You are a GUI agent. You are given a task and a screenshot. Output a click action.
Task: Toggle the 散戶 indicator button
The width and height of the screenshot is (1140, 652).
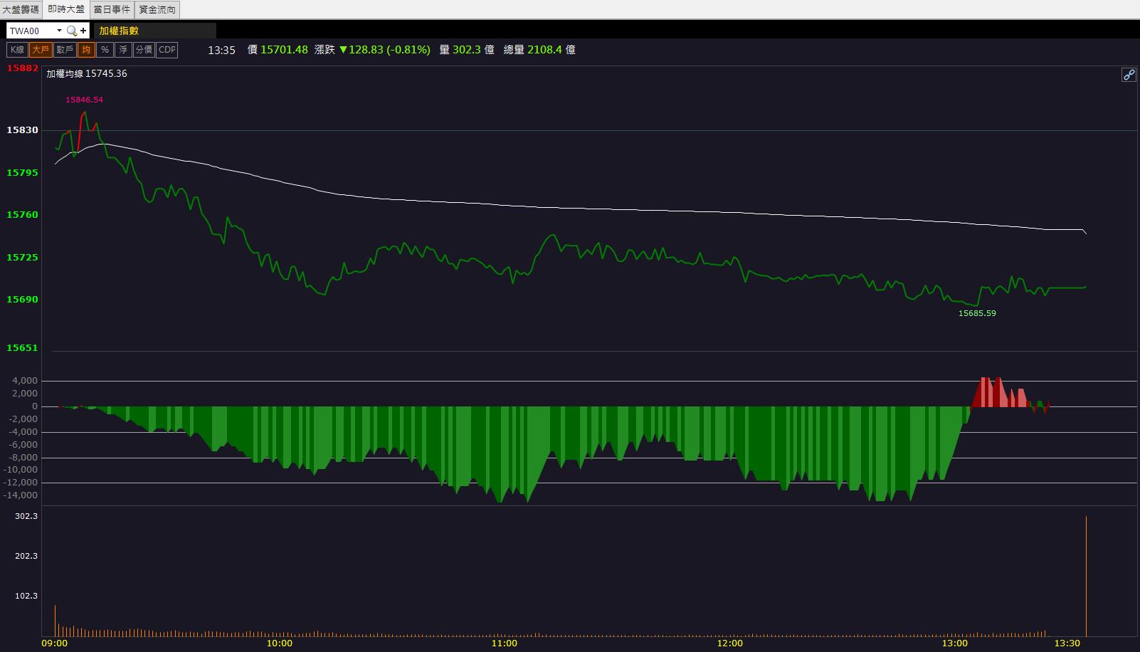click(x=65, y=50)
